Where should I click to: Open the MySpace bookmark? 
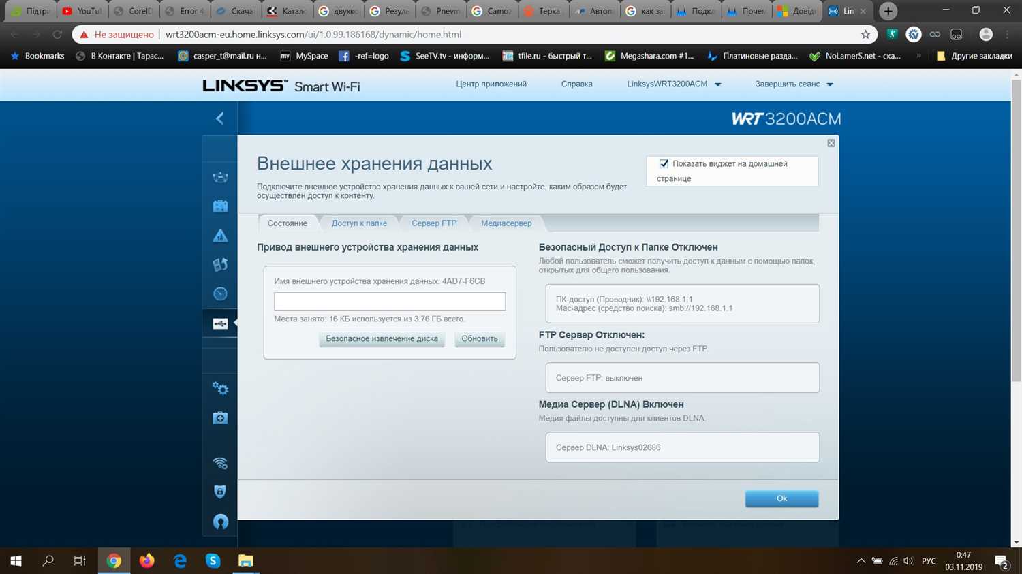(304, 56)
